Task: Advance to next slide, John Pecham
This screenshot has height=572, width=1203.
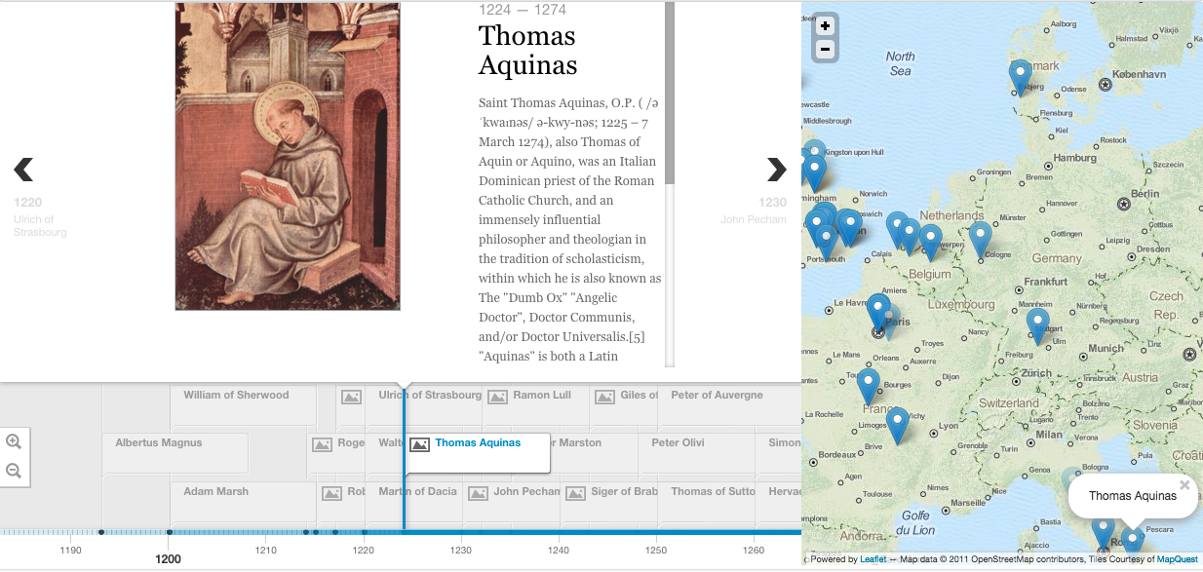Action: tap(776, 170)
